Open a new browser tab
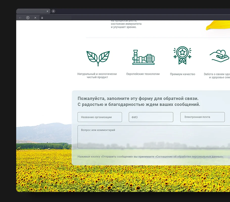The image size is (230, 202). [53, 11]
